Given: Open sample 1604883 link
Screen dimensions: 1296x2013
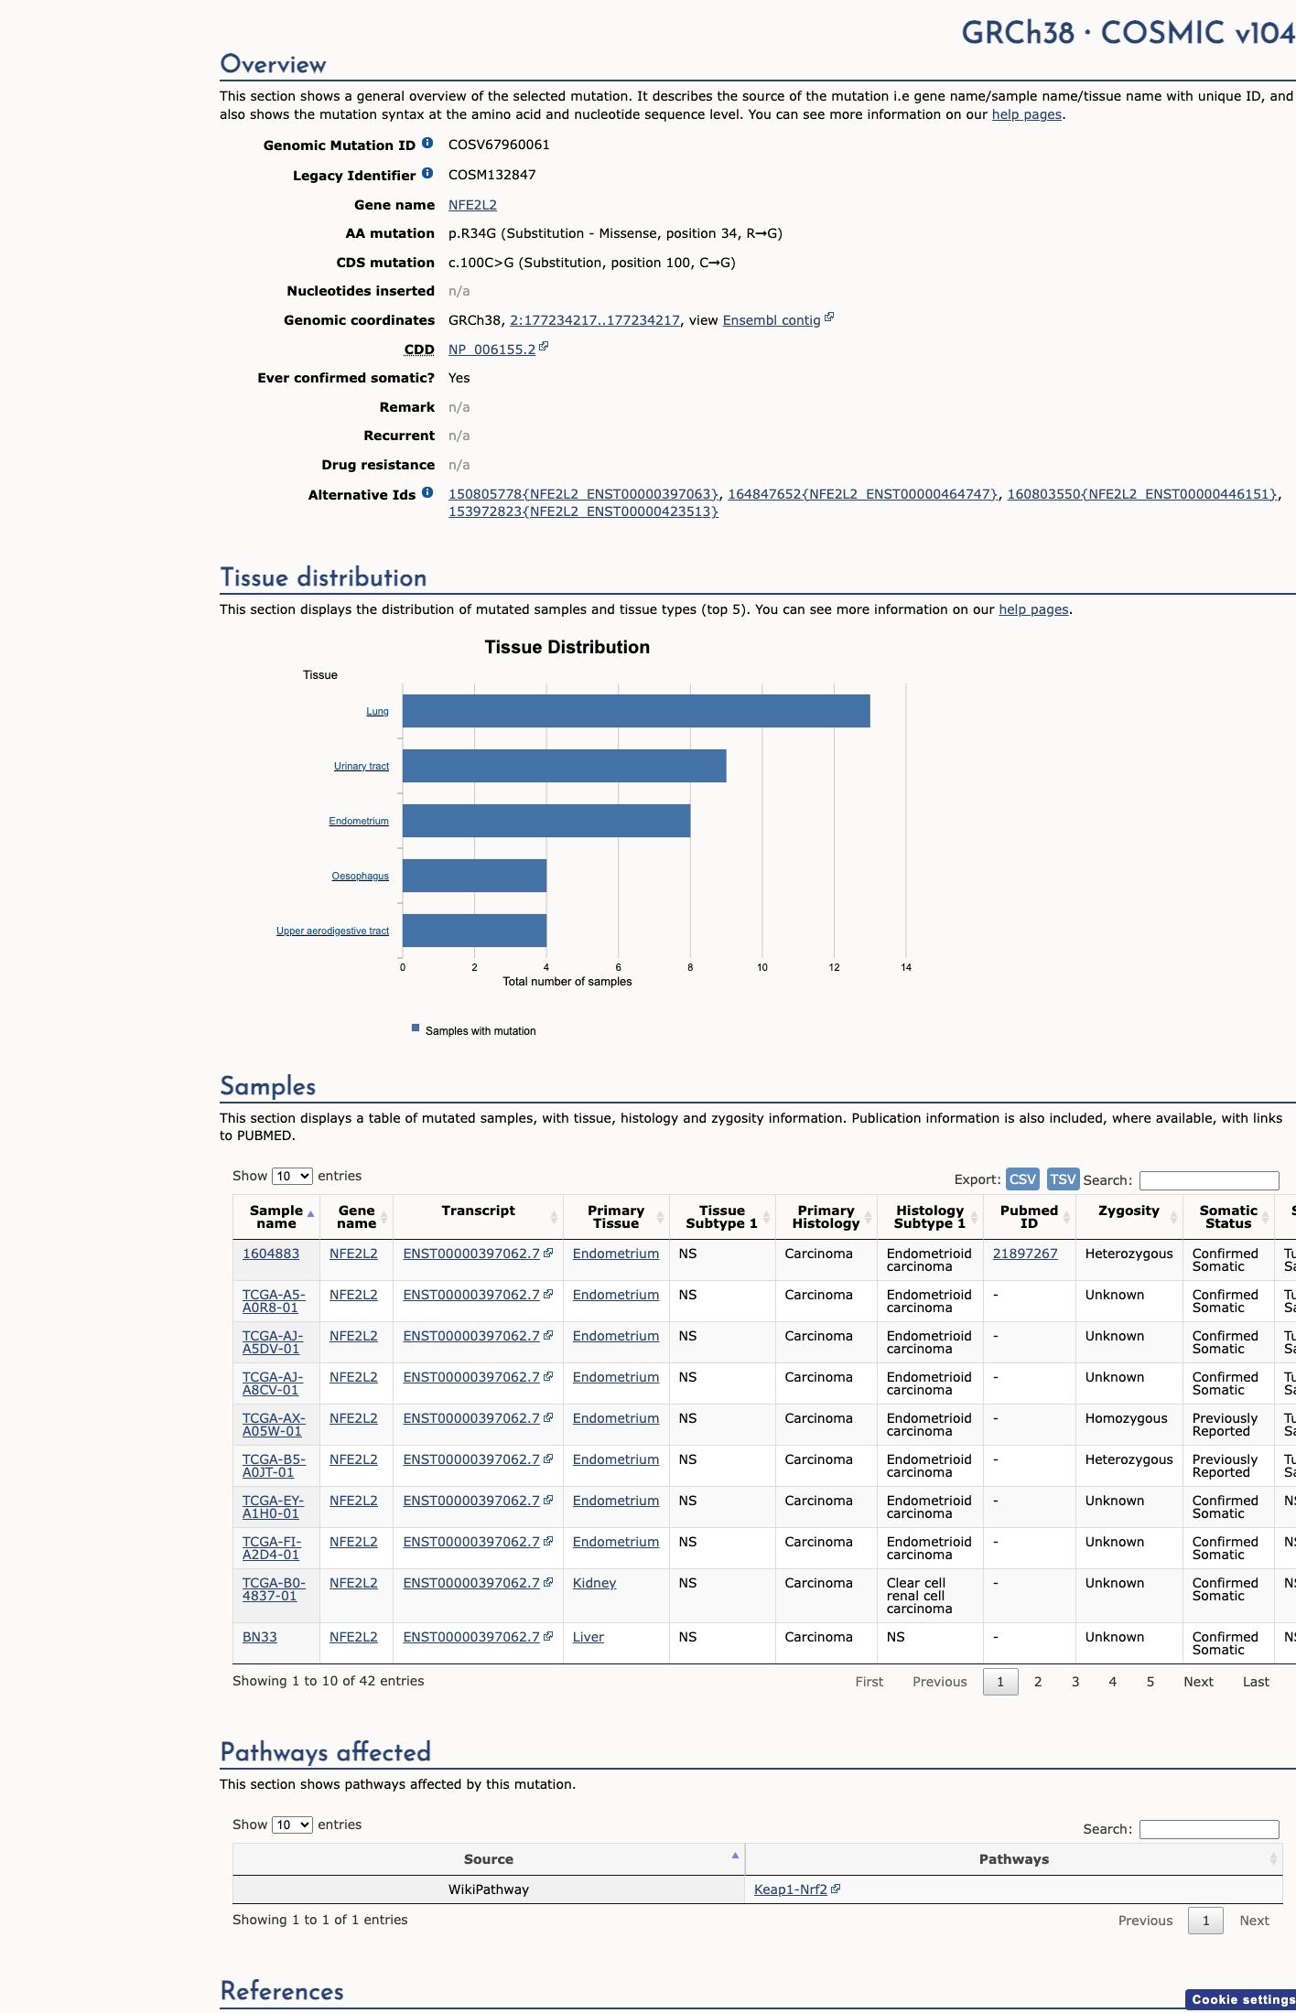Looking at the screenshot, I should tap(271, 1254).
